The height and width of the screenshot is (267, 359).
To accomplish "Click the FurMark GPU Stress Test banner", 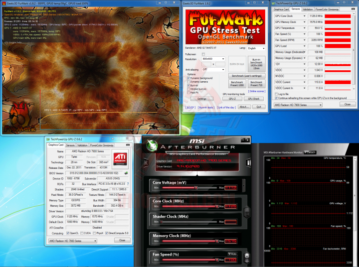I will tap(225, 27).
